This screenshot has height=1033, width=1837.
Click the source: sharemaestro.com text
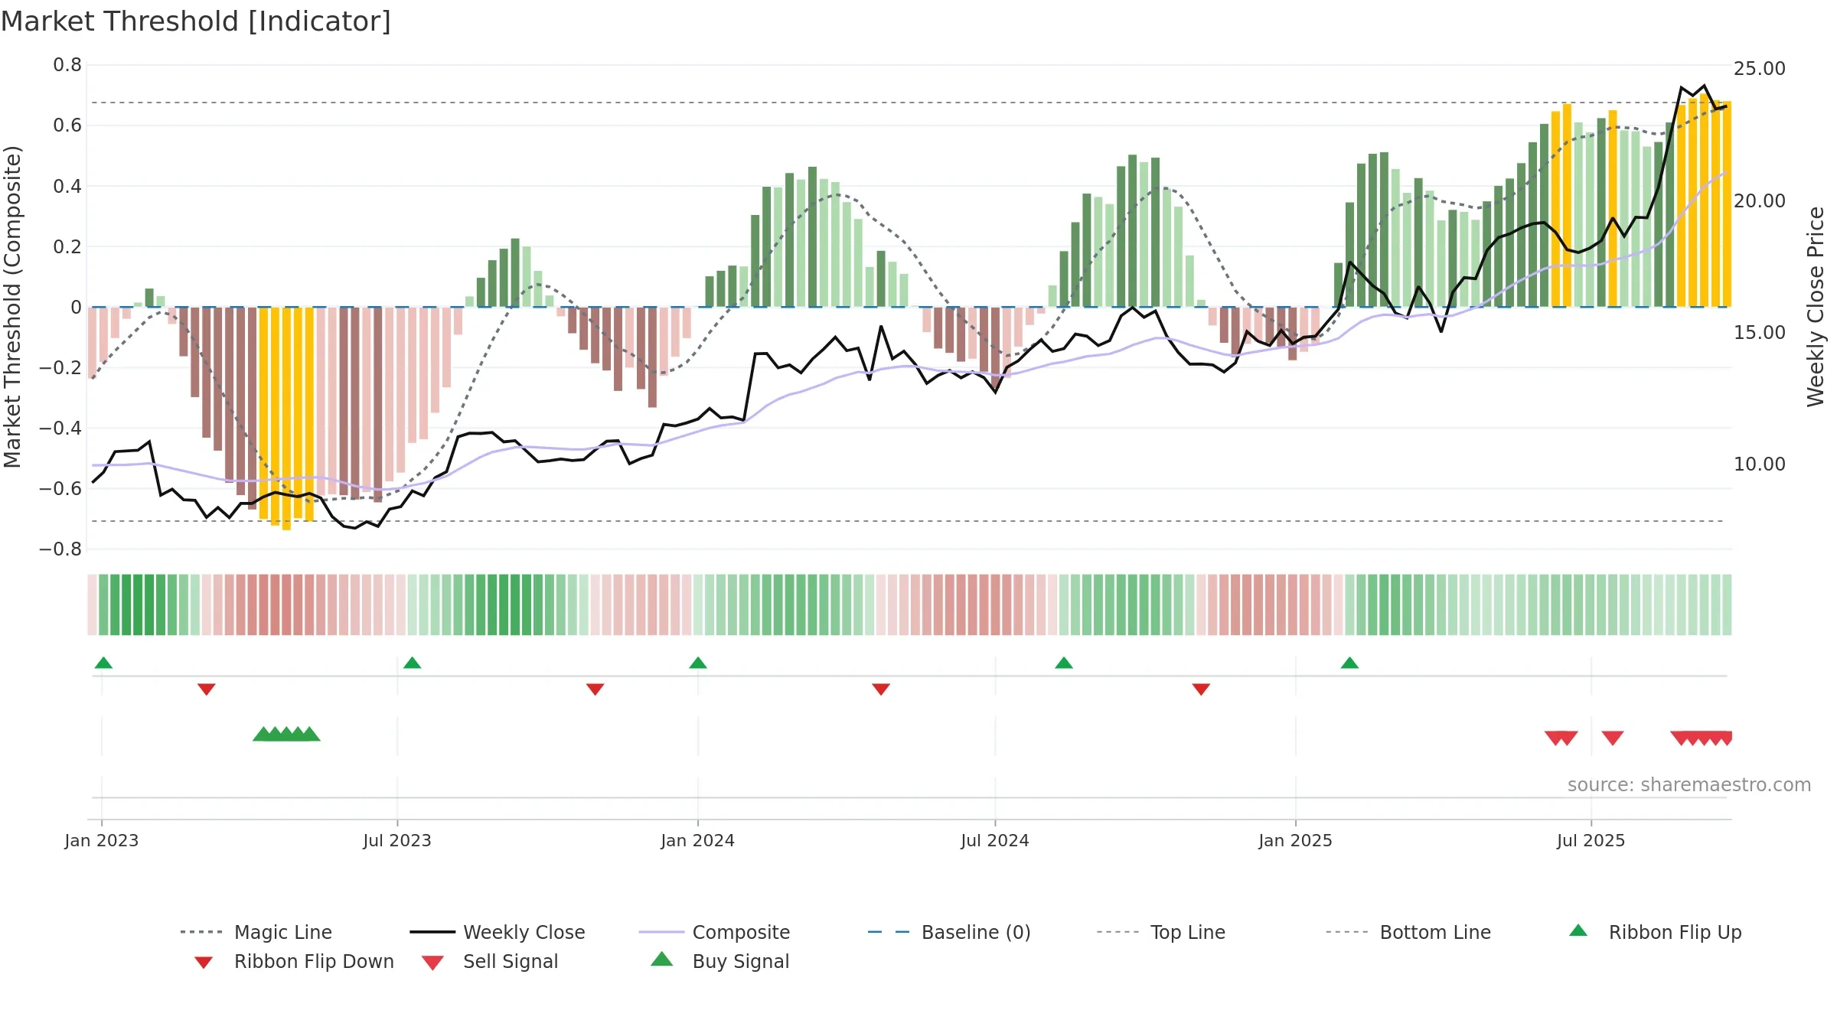(x=1689, y=785)
